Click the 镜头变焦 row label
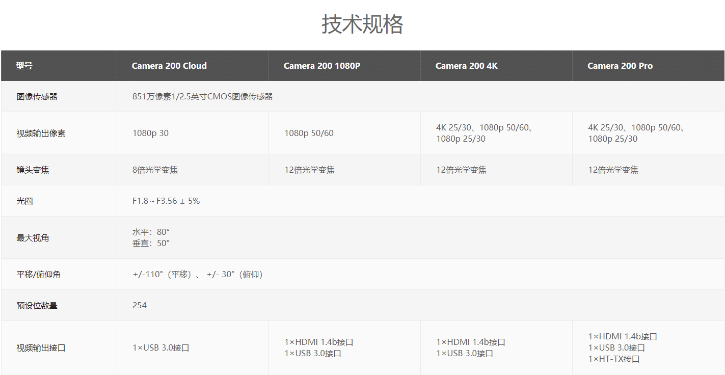 coord(33,170)
